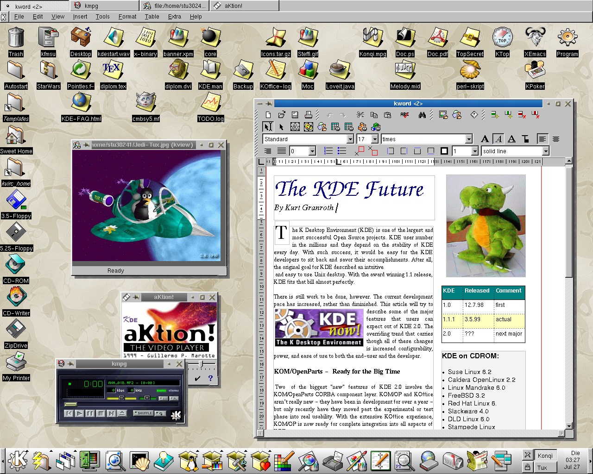Click the scissors Cut icon in KWord
Viewport: 593px width, 474px height.
click(360, 115)
